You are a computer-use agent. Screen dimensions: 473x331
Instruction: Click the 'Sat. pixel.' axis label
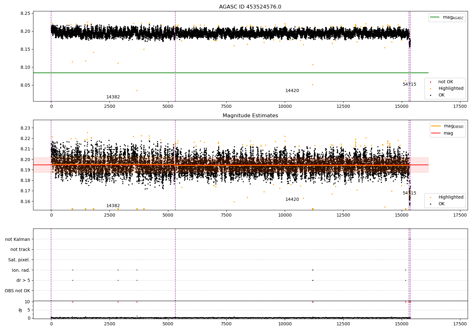click(19, 260)
